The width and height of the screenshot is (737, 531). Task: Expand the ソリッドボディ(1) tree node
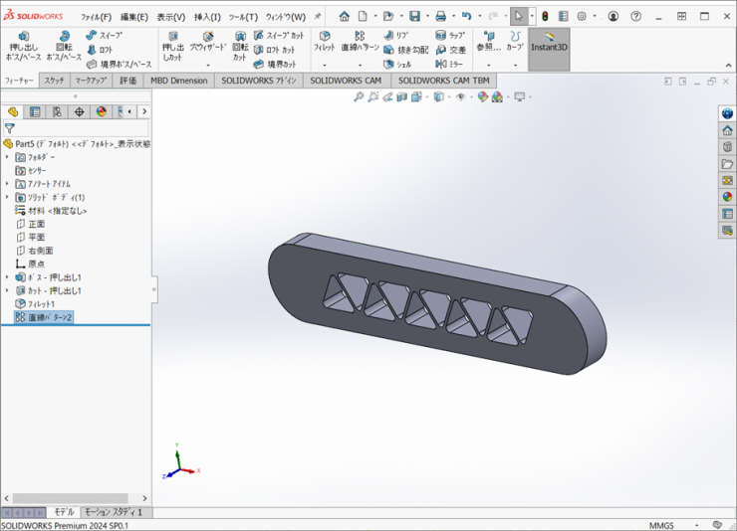point(8,197)
